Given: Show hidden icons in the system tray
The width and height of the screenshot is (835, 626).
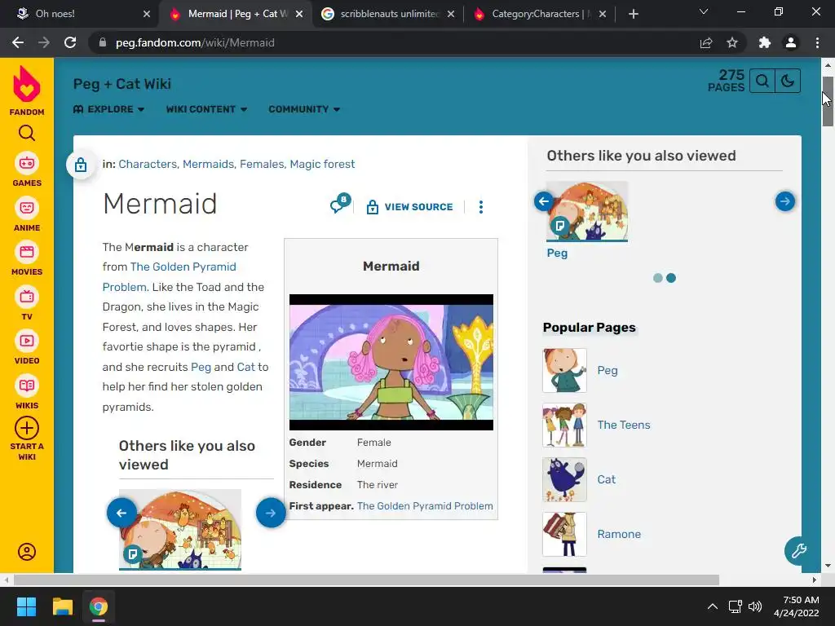Looking at the screenshot, I should (x=713, y=606).
